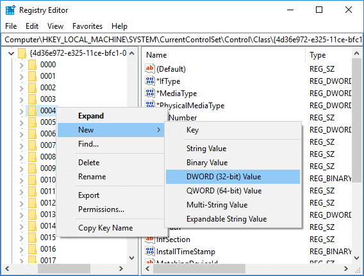Click the icon next to InstallTimeStamp
Screen dimensions: 364x276
click(x=150, y=251)
